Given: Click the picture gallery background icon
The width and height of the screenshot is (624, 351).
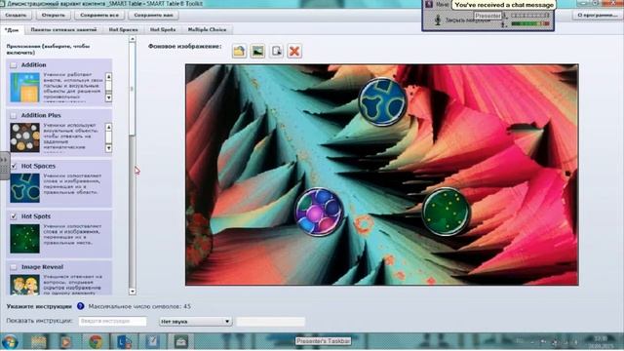Looking at the screenshot, I should click(x=257, y=51).
